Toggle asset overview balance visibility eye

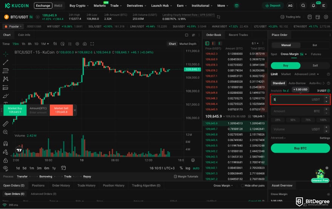[x=328, y=194]
